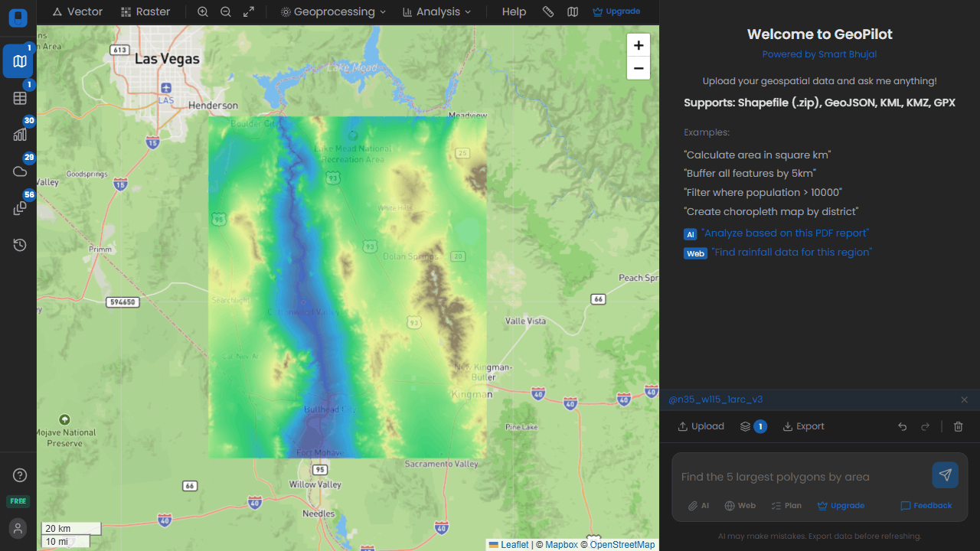Select the statistics chart icon in sidebar

[x=18, y=135]
